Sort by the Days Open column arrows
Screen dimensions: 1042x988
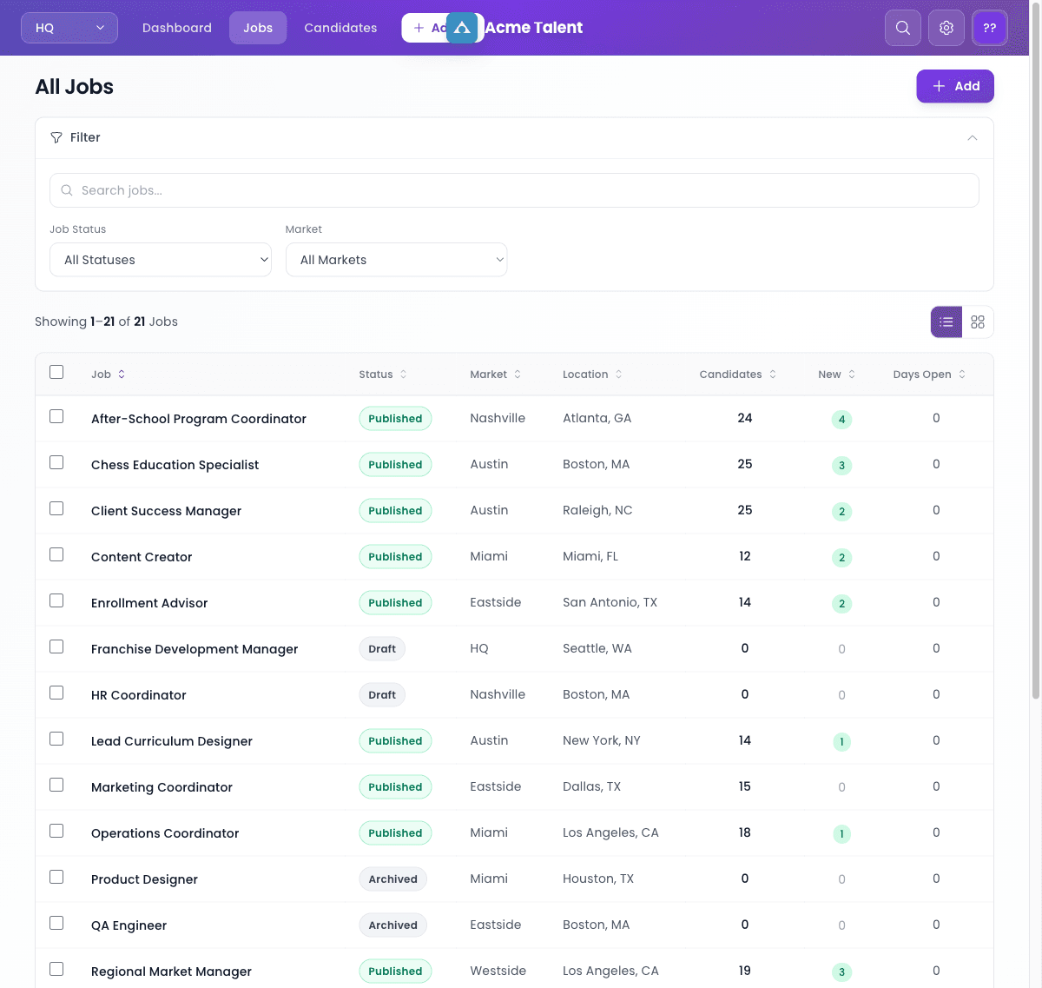(x=962, y=374)
